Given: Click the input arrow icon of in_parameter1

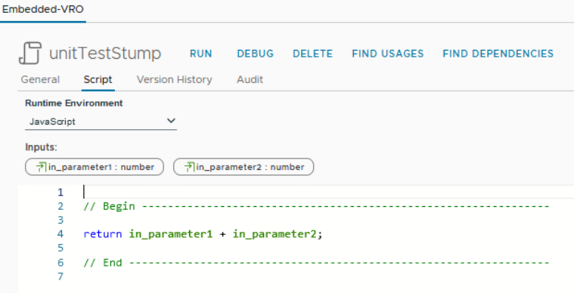Looking at the screenshot, I should tap(42, 167).
